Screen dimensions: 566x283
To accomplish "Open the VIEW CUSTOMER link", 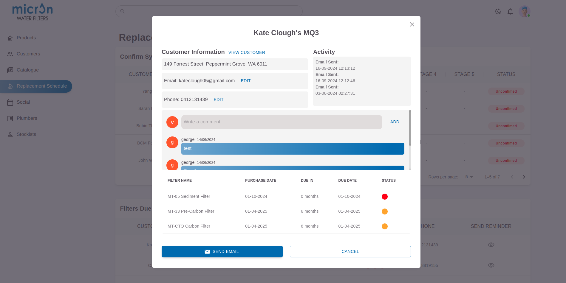I will (247, 52).
